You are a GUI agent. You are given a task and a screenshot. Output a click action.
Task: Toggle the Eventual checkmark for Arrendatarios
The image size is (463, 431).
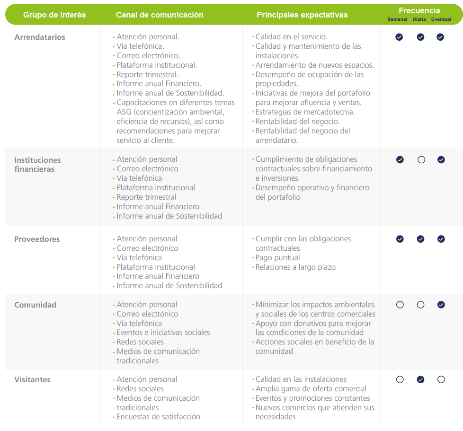440,37
